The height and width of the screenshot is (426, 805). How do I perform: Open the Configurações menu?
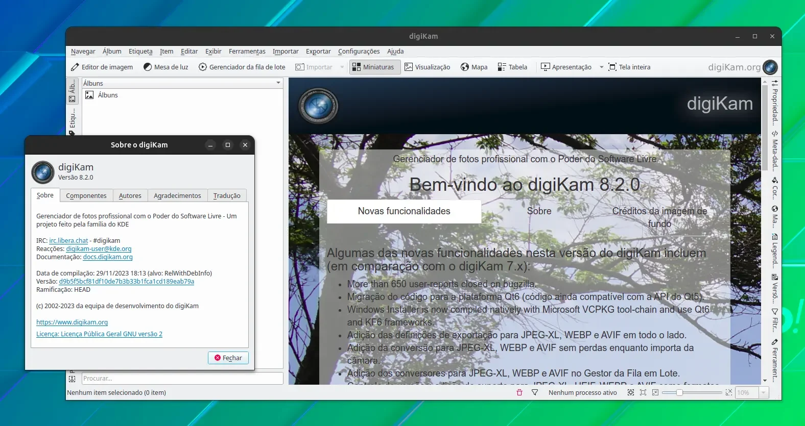pos(359,52)
